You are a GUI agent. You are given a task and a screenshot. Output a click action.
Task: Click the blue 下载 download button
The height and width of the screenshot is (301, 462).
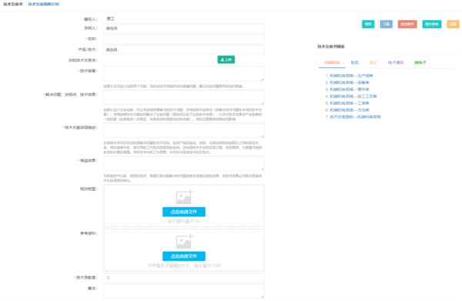386,24
